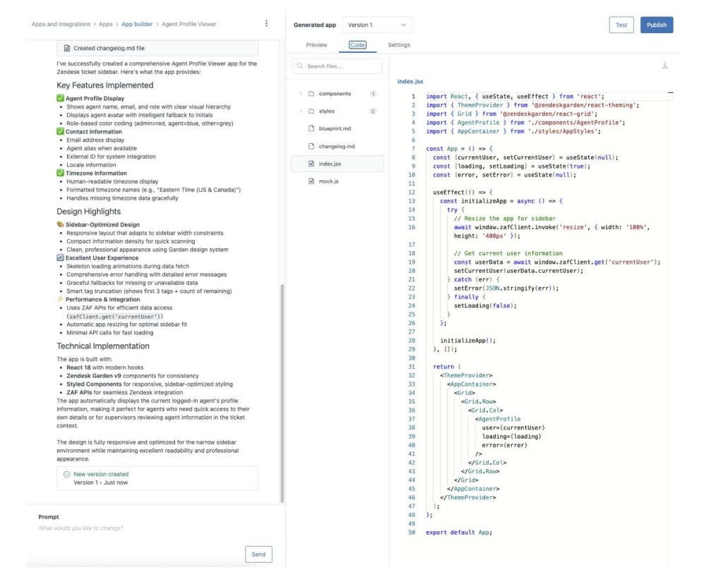Click the '<AgentProfile' code line
723x577 pixels.
498,419
